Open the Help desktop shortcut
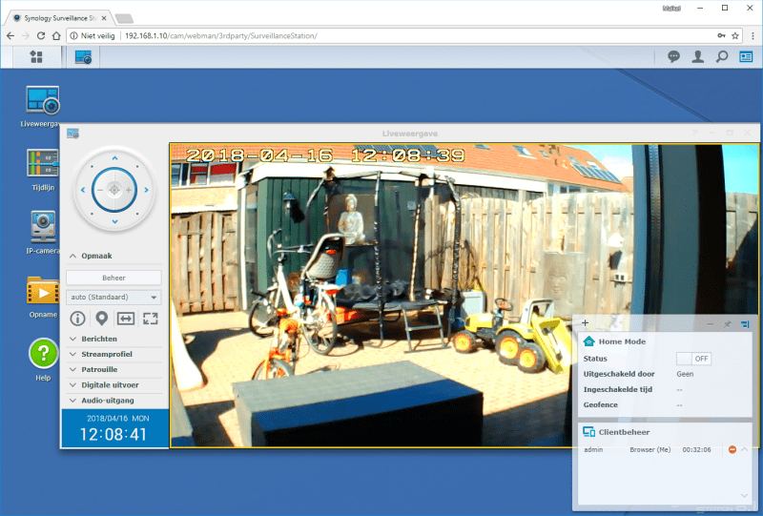The height and width of the screenshot is (516, 763). 43,361
